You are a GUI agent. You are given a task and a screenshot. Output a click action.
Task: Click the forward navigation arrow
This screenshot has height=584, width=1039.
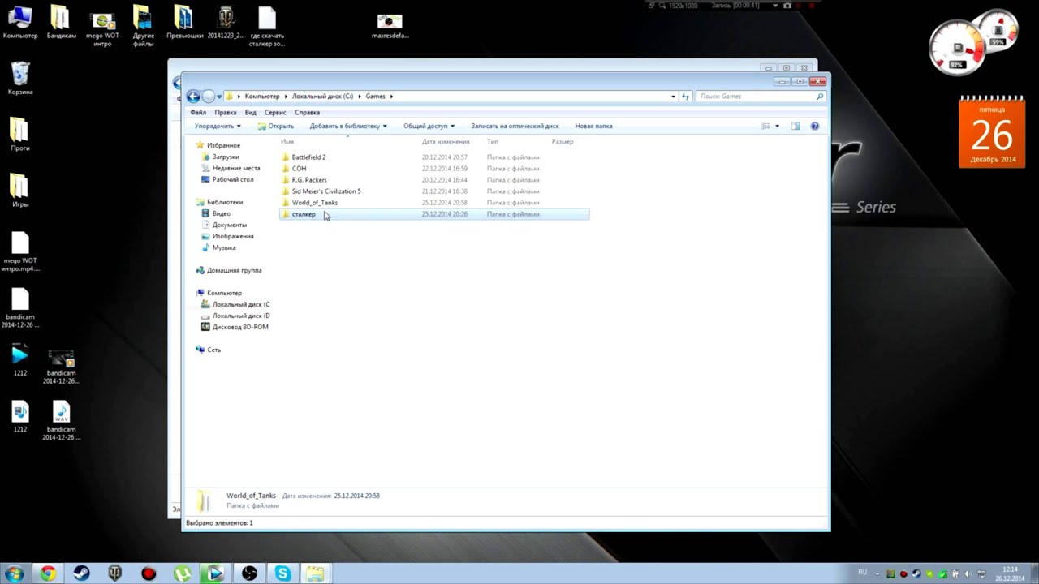click(x=208, y=97)
